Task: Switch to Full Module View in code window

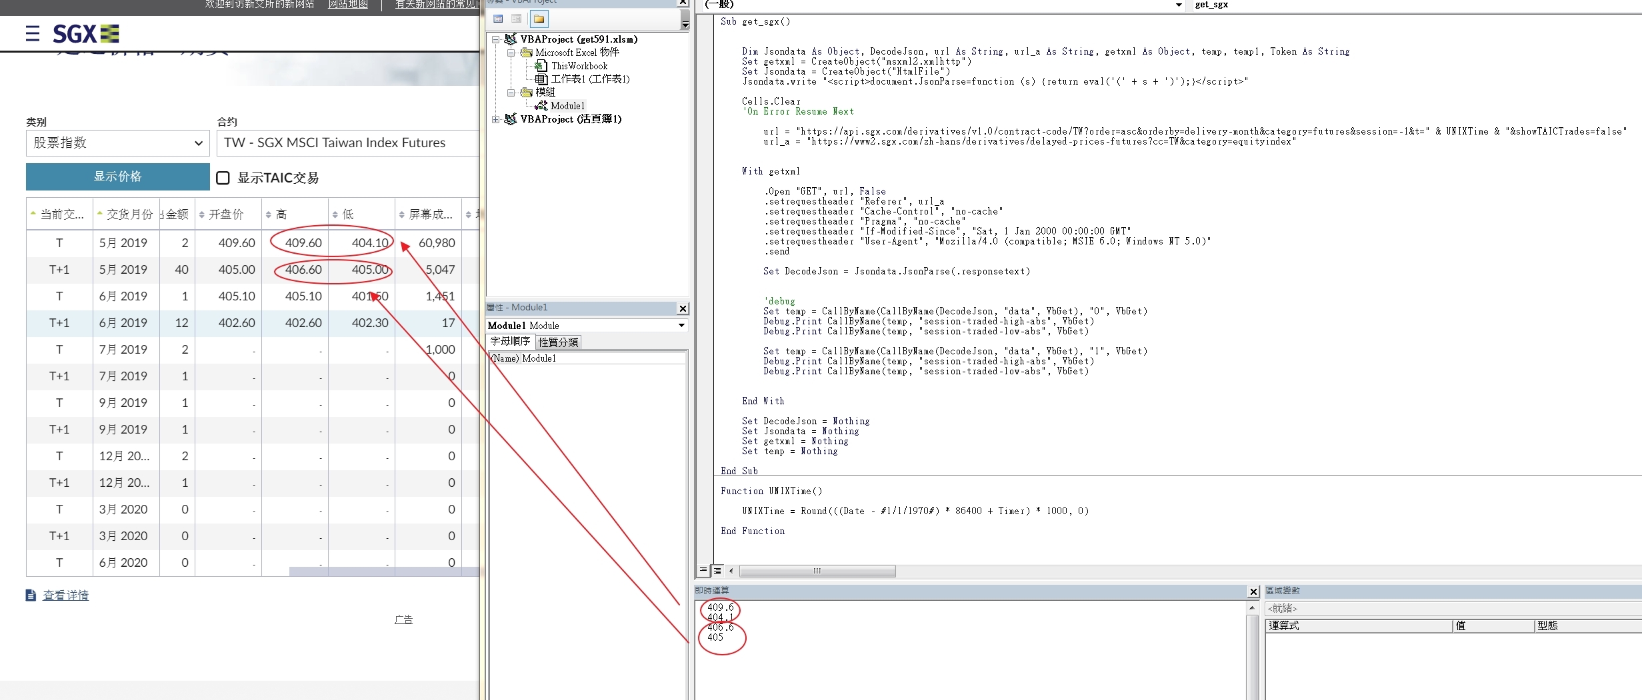Action: (717, 570)
